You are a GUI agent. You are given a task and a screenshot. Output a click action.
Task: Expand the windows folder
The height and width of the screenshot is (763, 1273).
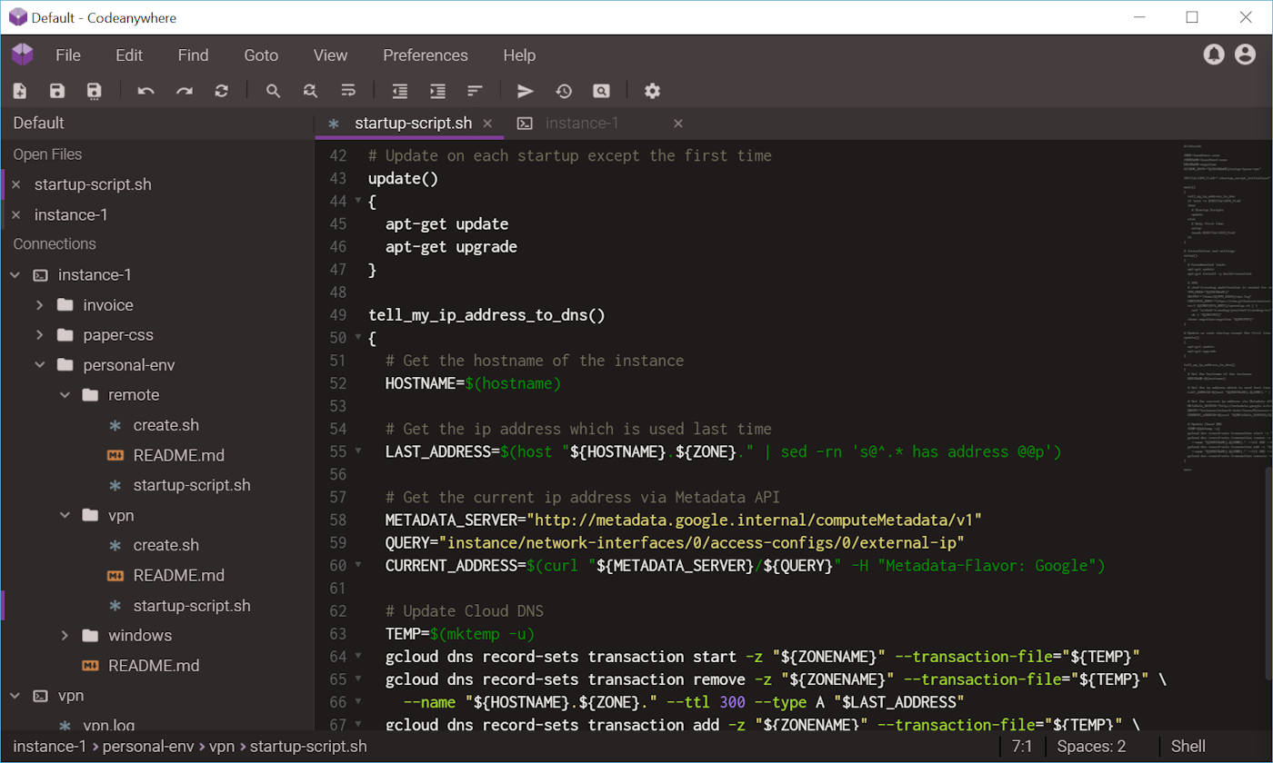(x=65, y=635)
